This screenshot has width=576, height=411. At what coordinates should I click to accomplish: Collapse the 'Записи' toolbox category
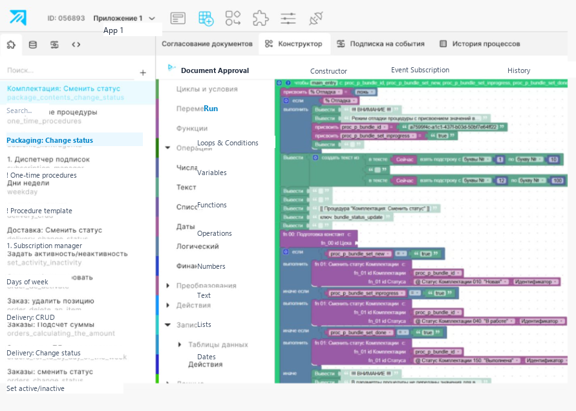(x=167, y=324)
